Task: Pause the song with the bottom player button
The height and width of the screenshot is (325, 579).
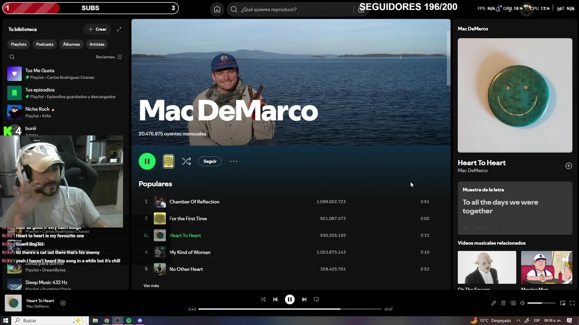Action: (289, 299)
